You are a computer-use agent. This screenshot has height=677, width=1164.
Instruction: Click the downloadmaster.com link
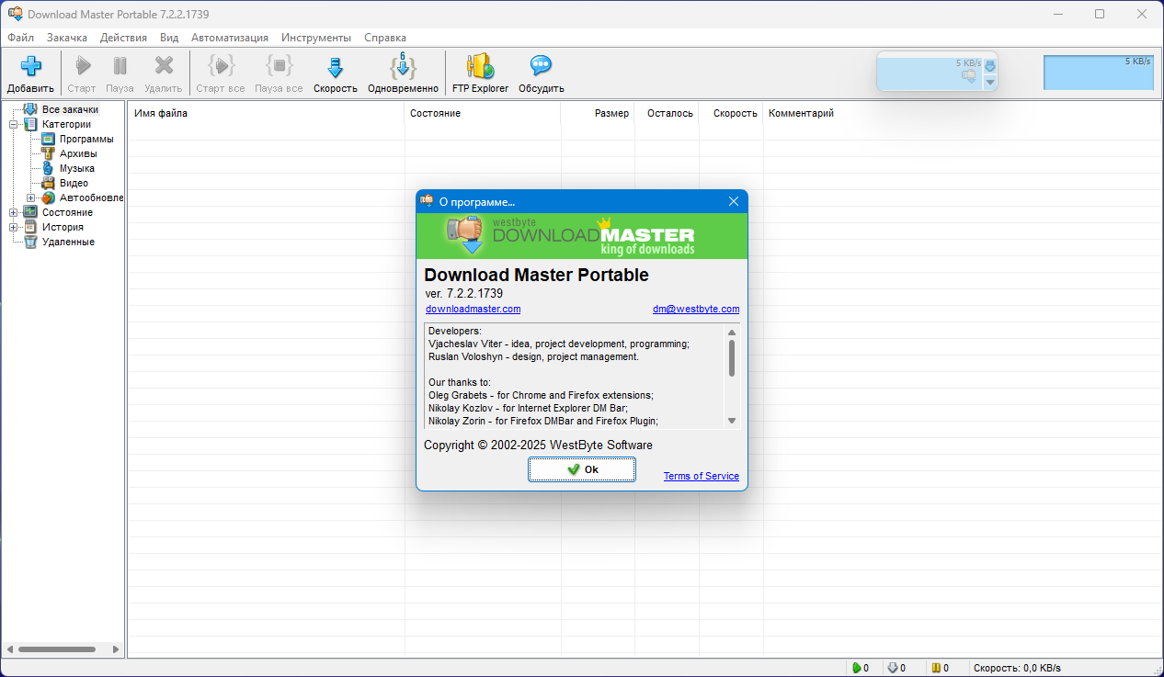pyautogui.click(x=473, y=310)
